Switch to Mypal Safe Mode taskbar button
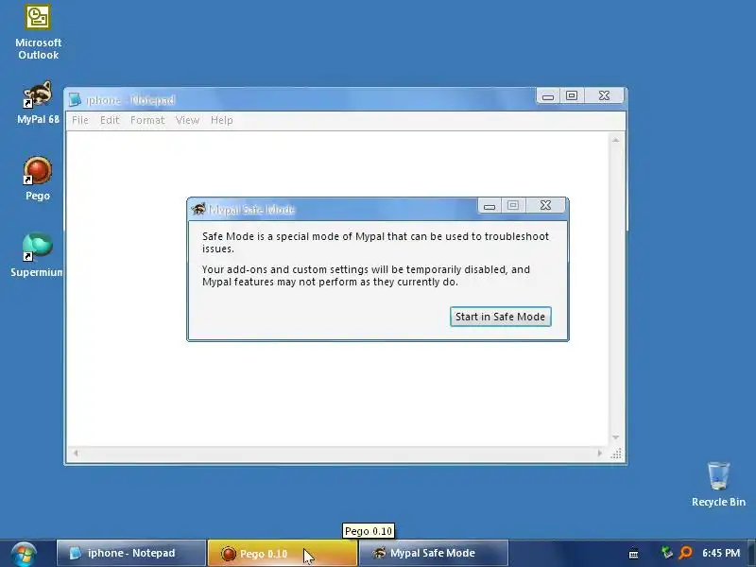Screen dimensions: 756x567 point(434,553)
